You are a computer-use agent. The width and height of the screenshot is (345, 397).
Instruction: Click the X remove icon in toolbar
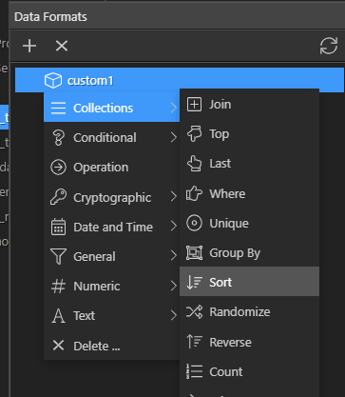[62, 46]
